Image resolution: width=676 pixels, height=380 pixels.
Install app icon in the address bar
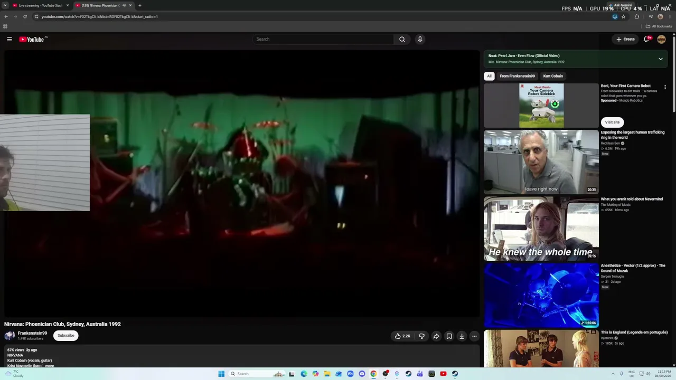point(615,16)
